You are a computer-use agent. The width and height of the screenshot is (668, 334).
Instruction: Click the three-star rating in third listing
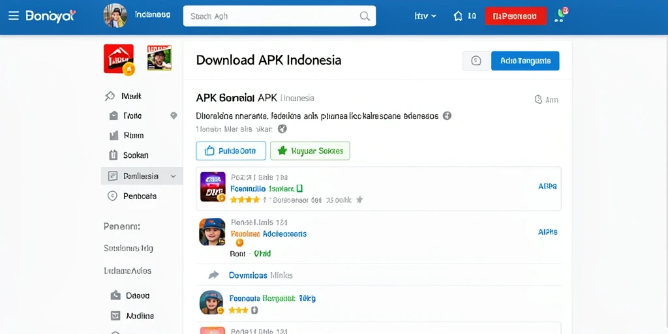pos(238,310)
